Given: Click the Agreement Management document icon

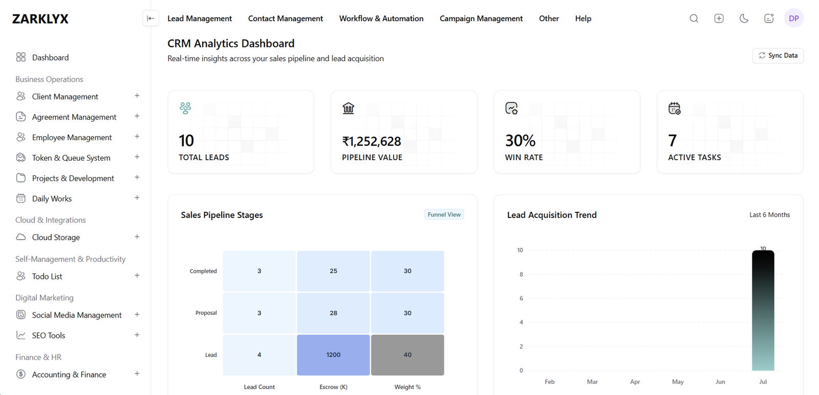Looking at the screenshot, I should coord(21,117).
